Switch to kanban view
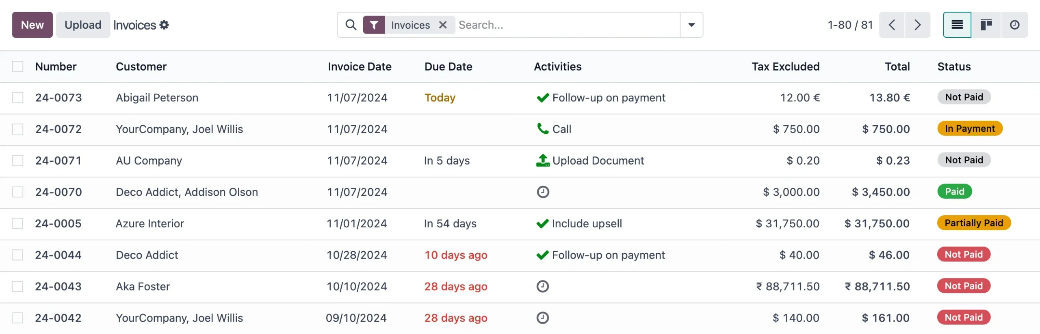The height and width of the screenshot is (334, 1040). pos(986,25)
